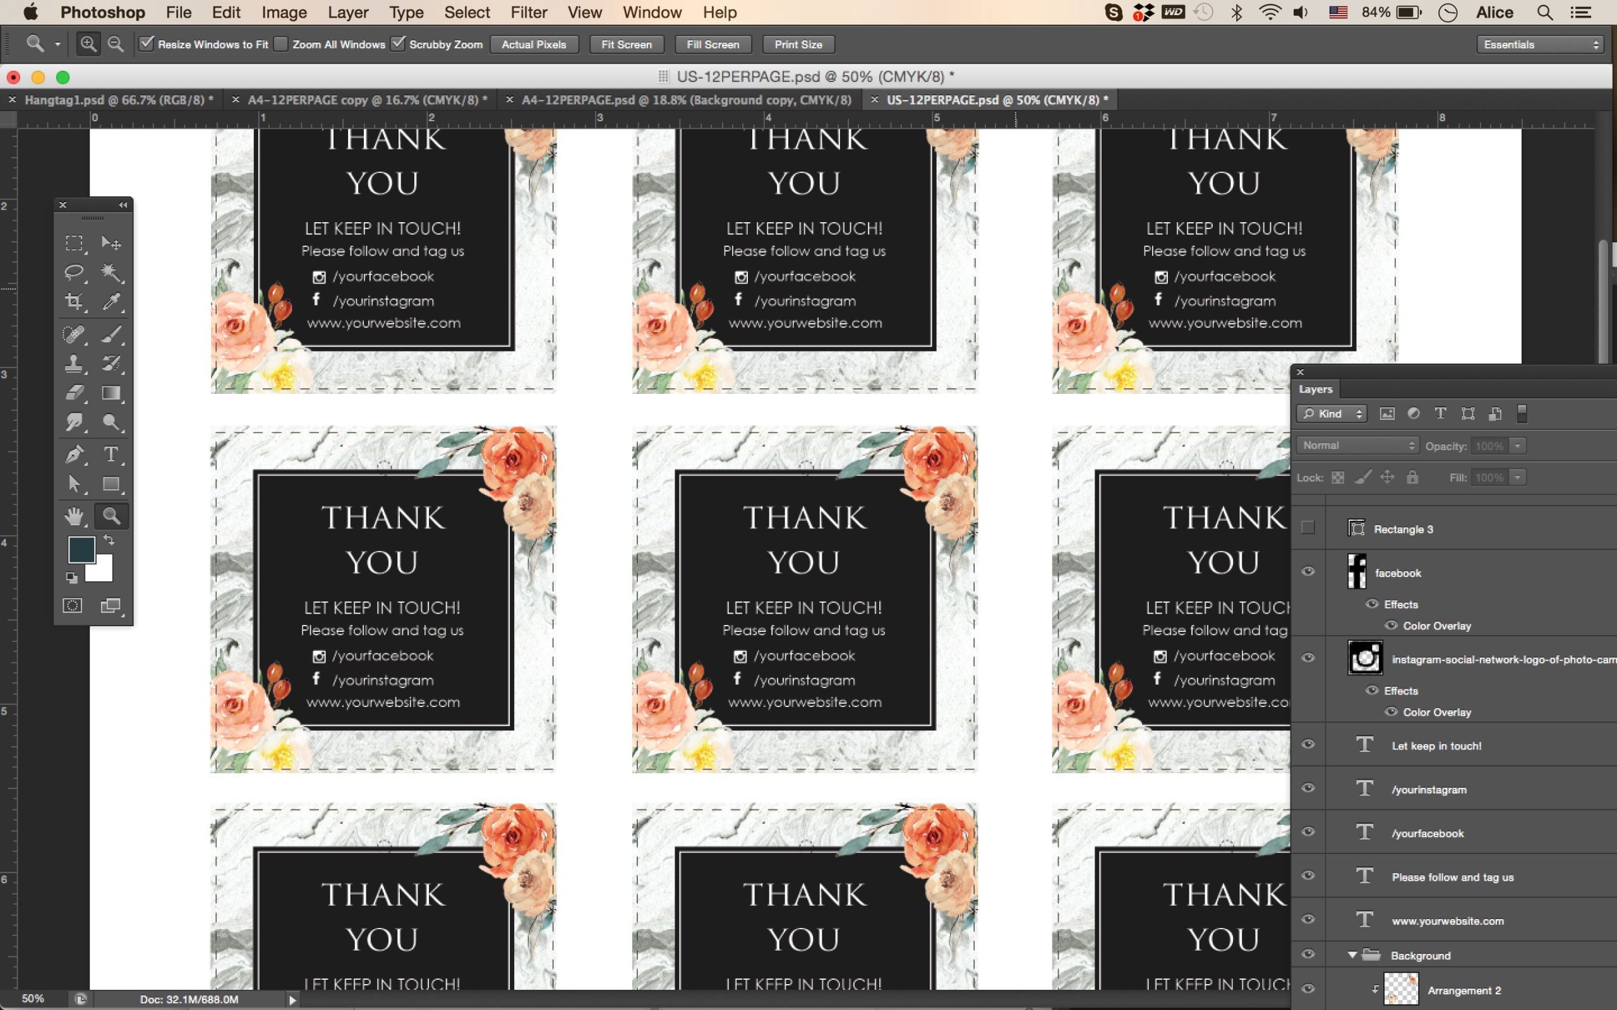Image resolution: width=1617 pixels, height=1010 pixels.
Task: Open status bar info arrow menu
Action: 292,999
